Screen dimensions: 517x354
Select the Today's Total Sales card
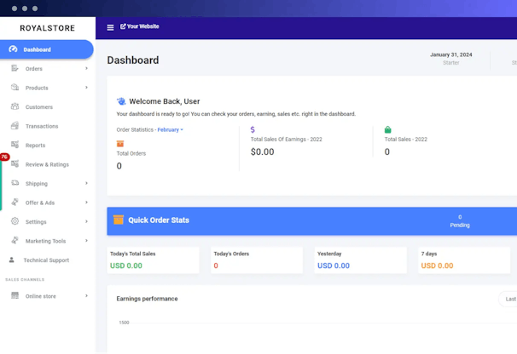point(154,260)
